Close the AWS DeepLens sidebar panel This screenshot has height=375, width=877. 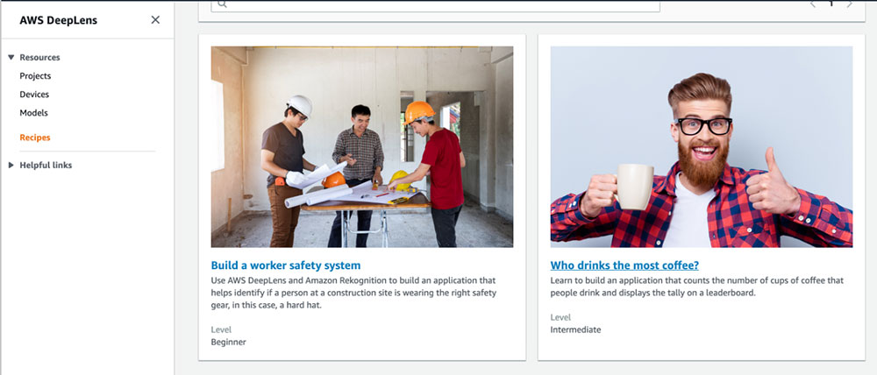[x=155, y=20]
